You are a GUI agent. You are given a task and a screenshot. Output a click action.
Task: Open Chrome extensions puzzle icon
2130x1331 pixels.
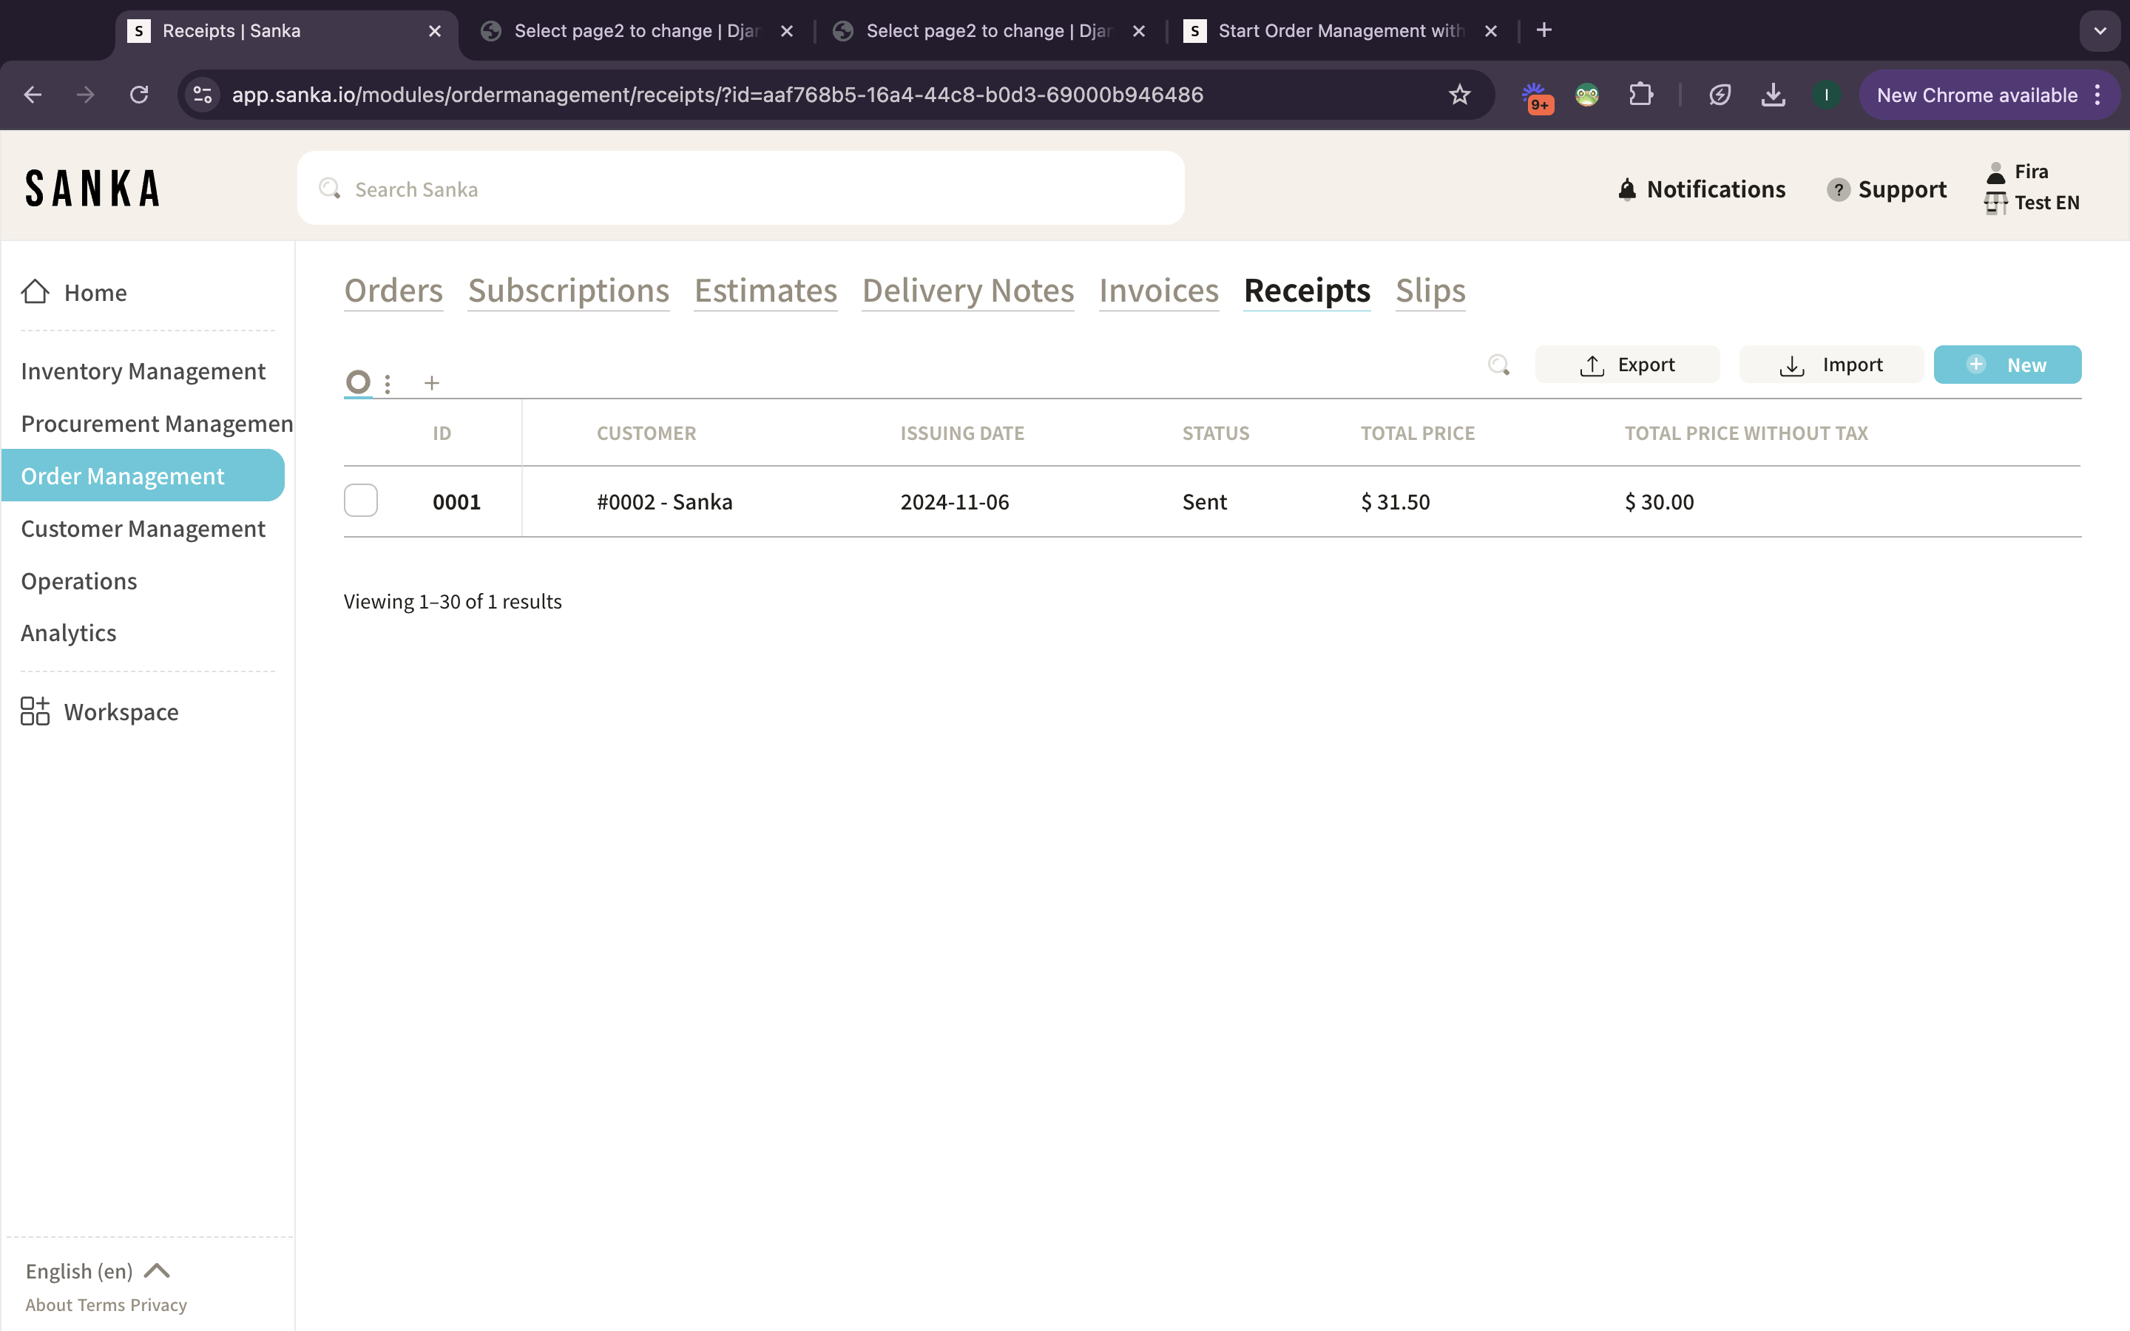tap(1640, 95)
